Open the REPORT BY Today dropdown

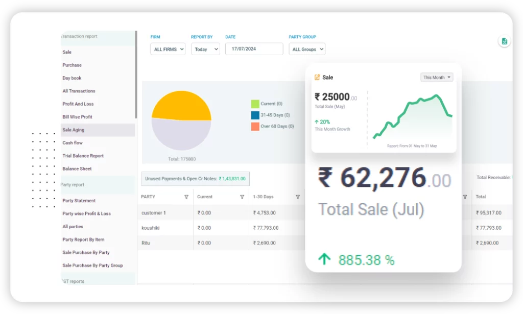click(205, 49)
